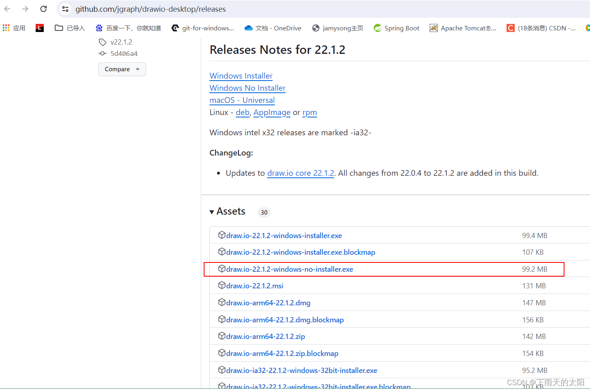
Task: Click package icon beside arm64 zip.blockmap
Action: tap(222, 353)
